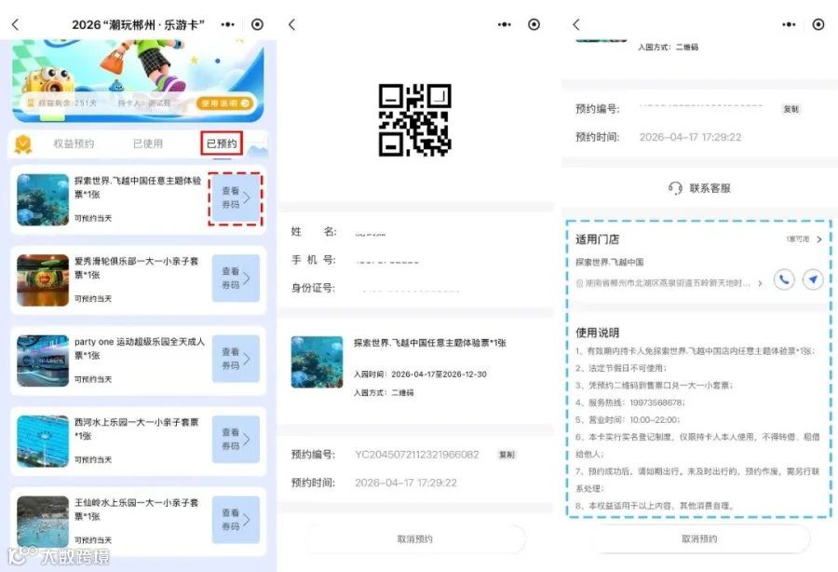This screenshot has width=838, height=572.
Task: View 查看券码 for party one 运动超级乐园 ticket
Action: (236, 359)
